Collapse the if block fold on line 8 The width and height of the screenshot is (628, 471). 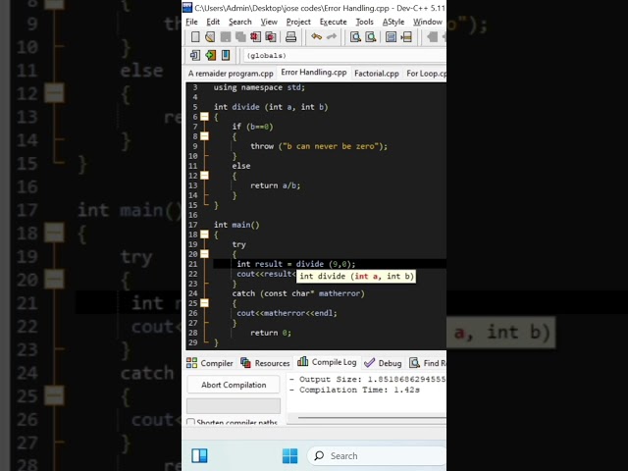point(204,136)
